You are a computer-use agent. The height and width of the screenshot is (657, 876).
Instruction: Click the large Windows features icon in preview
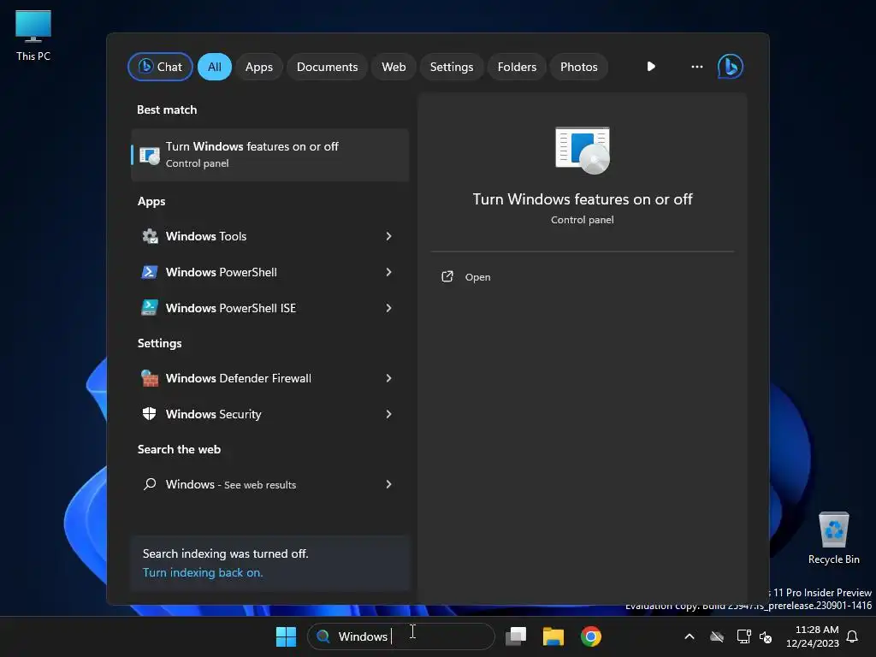click(x=582, y=151)
